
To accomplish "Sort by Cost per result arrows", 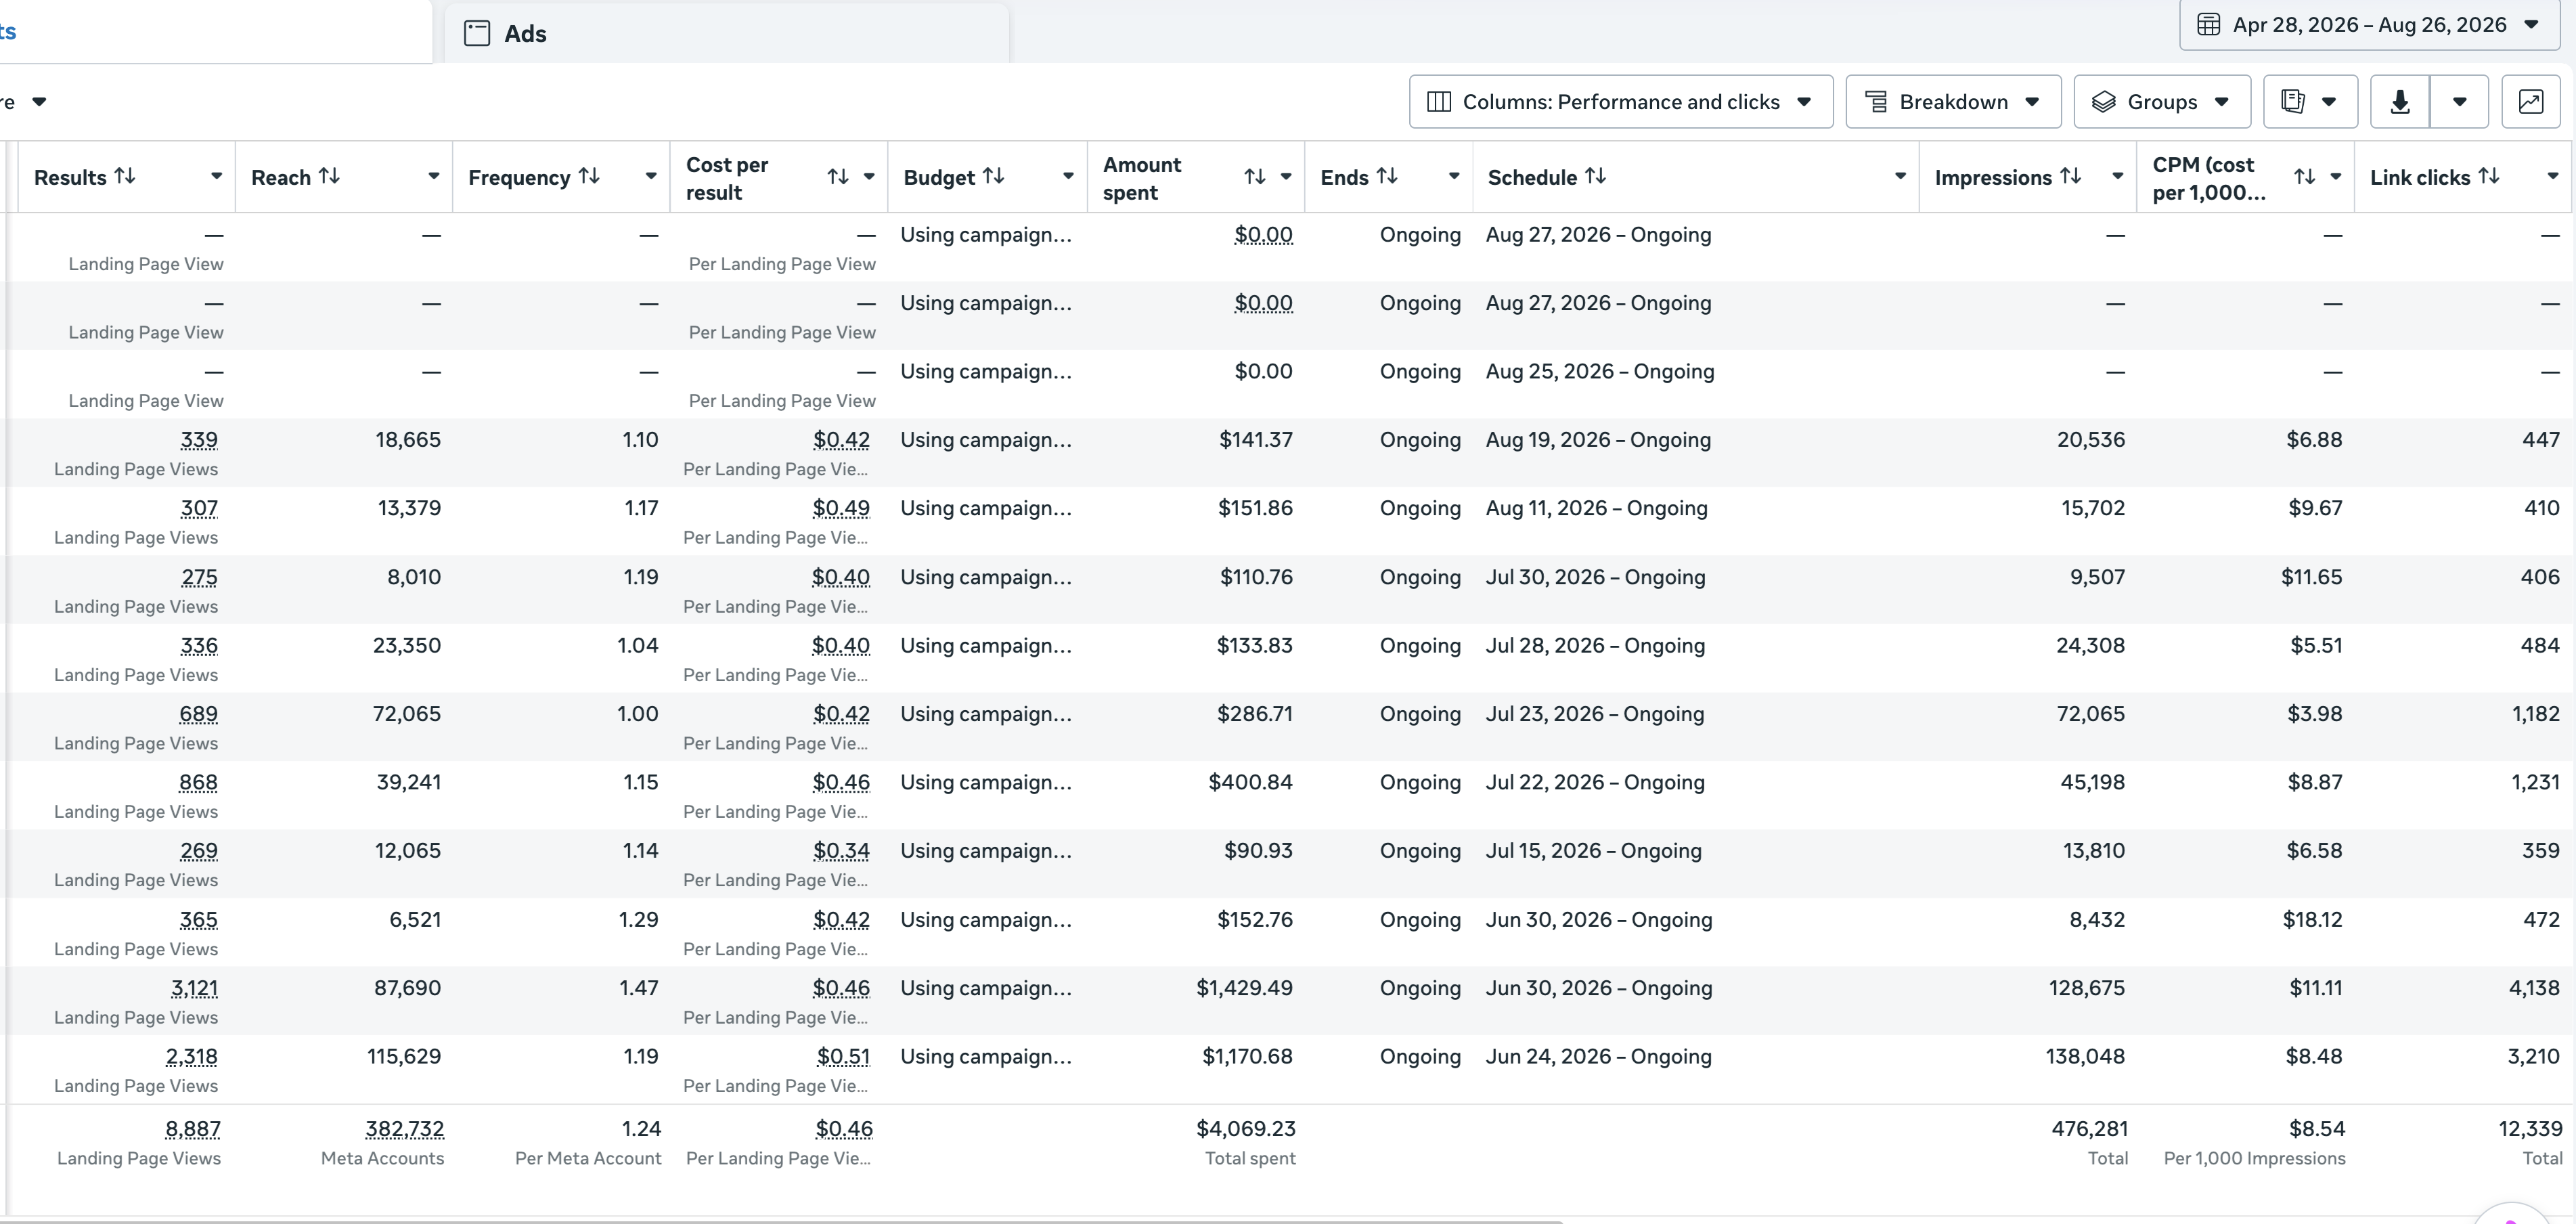I will tap(838, 177).
